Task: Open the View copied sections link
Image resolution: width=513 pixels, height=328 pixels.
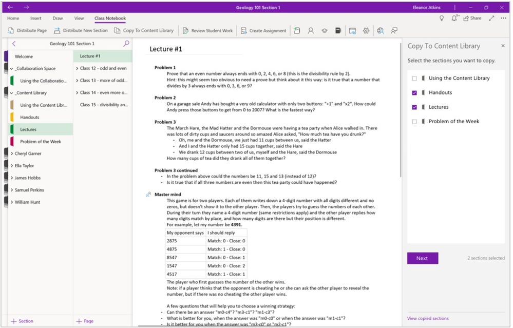Action: pyautogui.click(x=428, y=318)
